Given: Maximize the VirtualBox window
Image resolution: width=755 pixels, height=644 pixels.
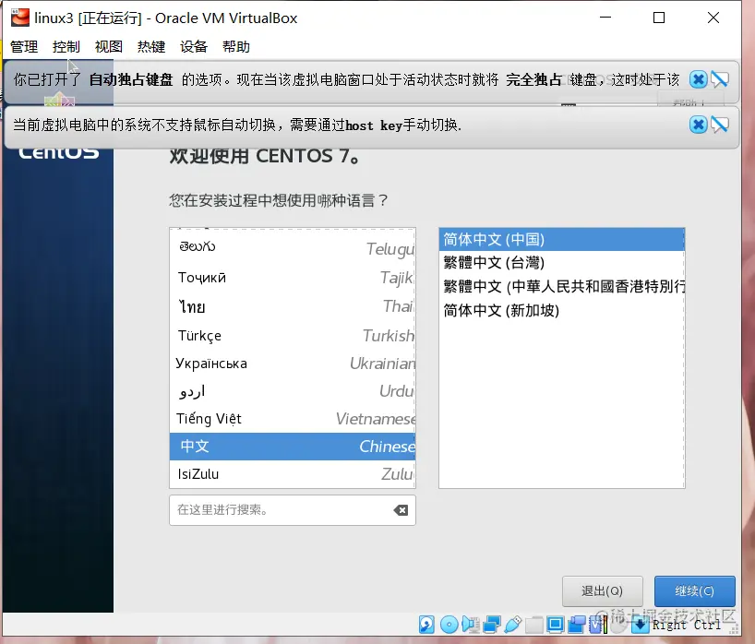Looking at the screenshot, I should pos(659,18).
